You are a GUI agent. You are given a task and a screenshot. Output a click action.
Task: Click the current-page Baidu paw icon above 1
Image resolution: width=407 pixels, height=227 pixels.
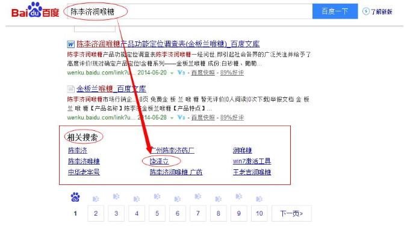(75, 197)
